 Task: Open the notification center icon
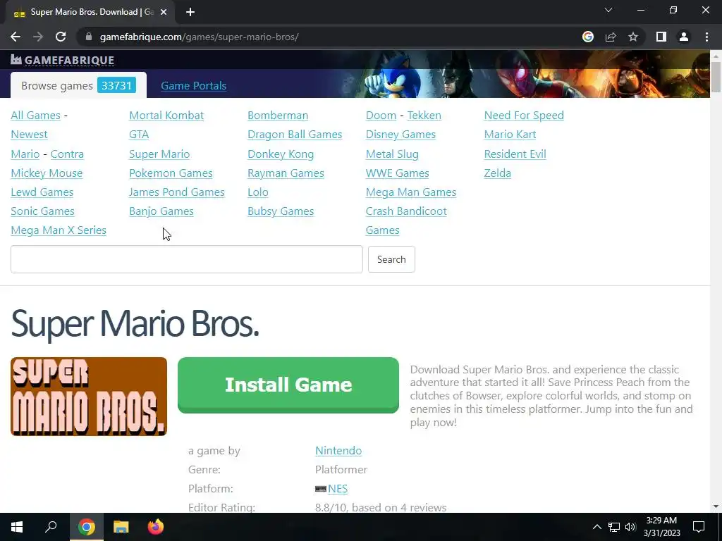(x=699, y=527)
